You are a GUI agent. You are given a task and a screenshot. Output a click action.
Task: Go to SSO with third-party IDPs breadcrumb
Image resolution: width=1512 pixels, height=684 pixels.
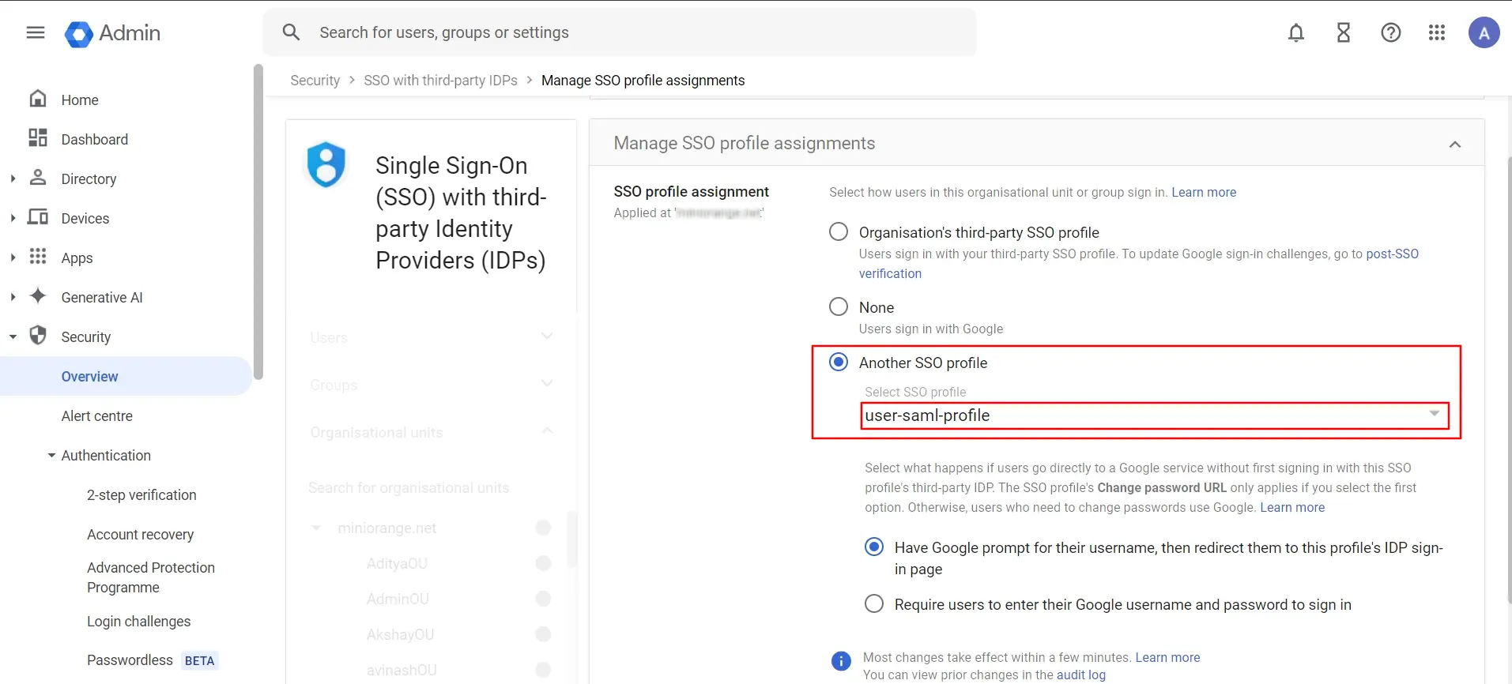tap(440, 81)
